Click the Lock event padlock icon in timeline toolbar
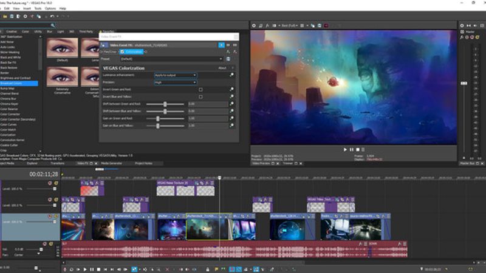486x273 pixels. click(208, 269)
